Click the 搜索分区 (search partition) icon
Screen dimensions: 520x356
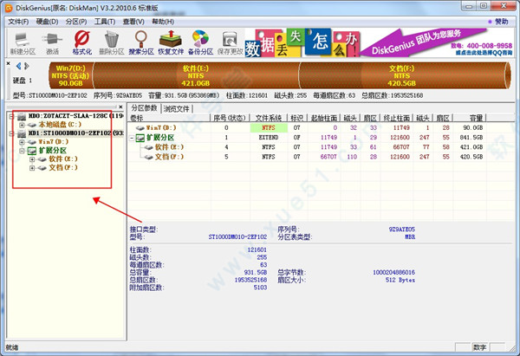click(x=142, y=41)
